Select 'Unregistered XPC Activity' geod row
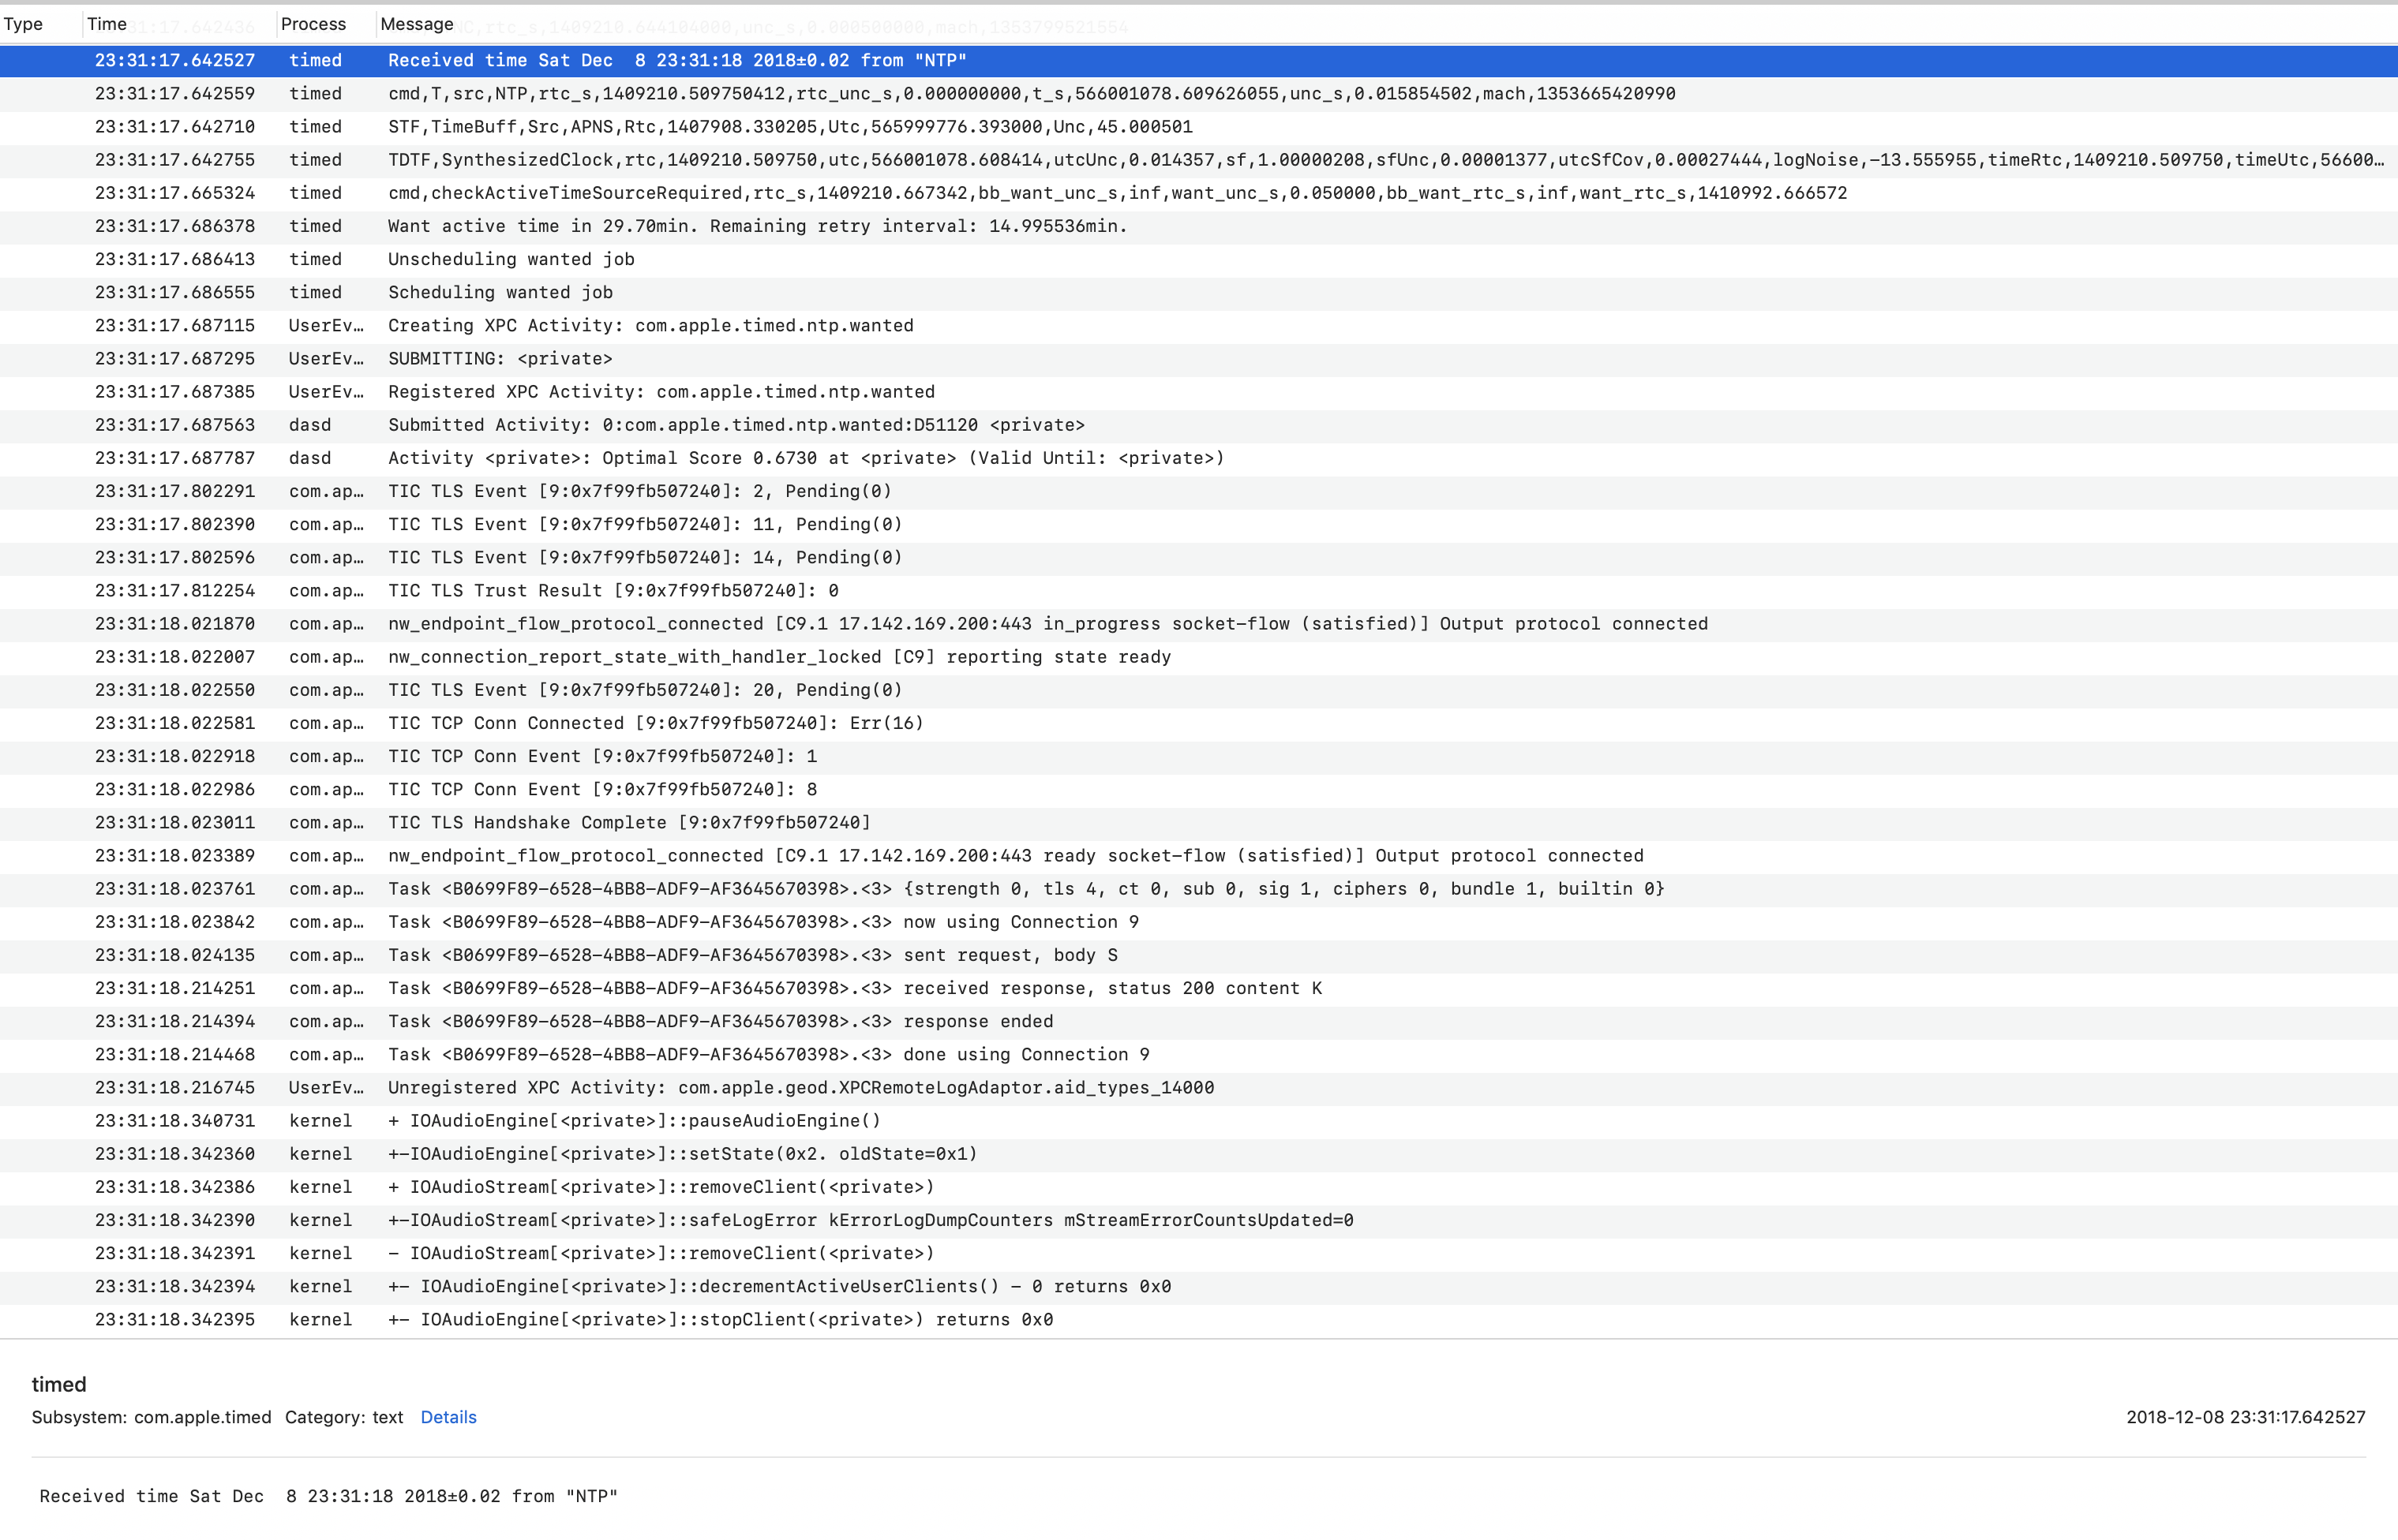This screenshot has height=1540, width=2398. click(x=1198, y=1087)
